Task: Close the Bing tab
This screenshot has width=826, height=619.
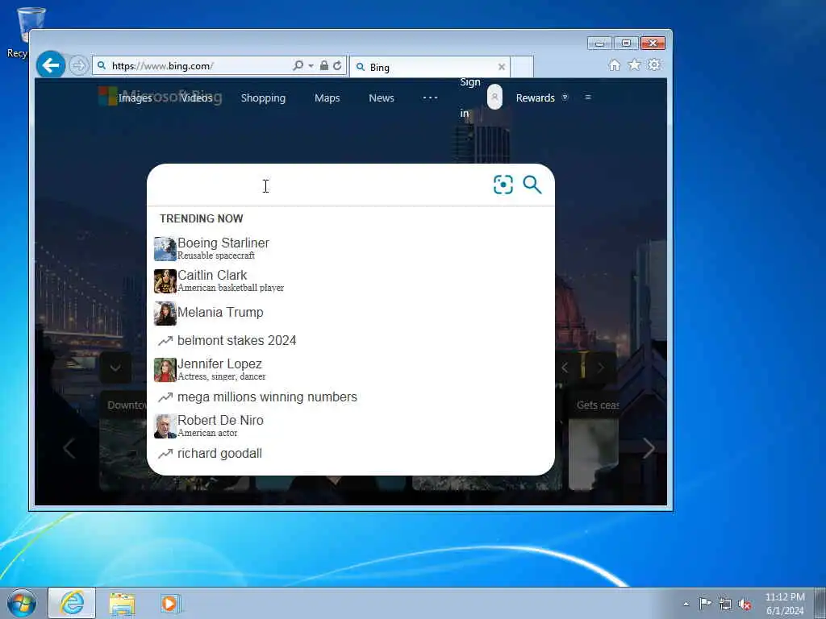Action: (x=502, y=67)
